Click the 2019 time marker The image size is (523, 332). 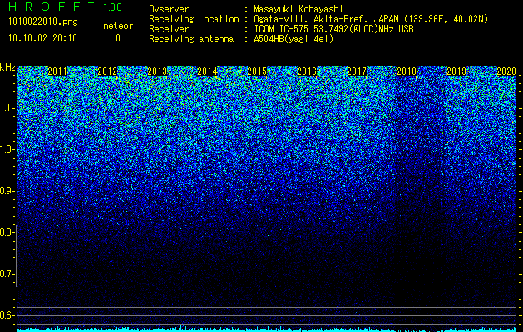[456, 71]
